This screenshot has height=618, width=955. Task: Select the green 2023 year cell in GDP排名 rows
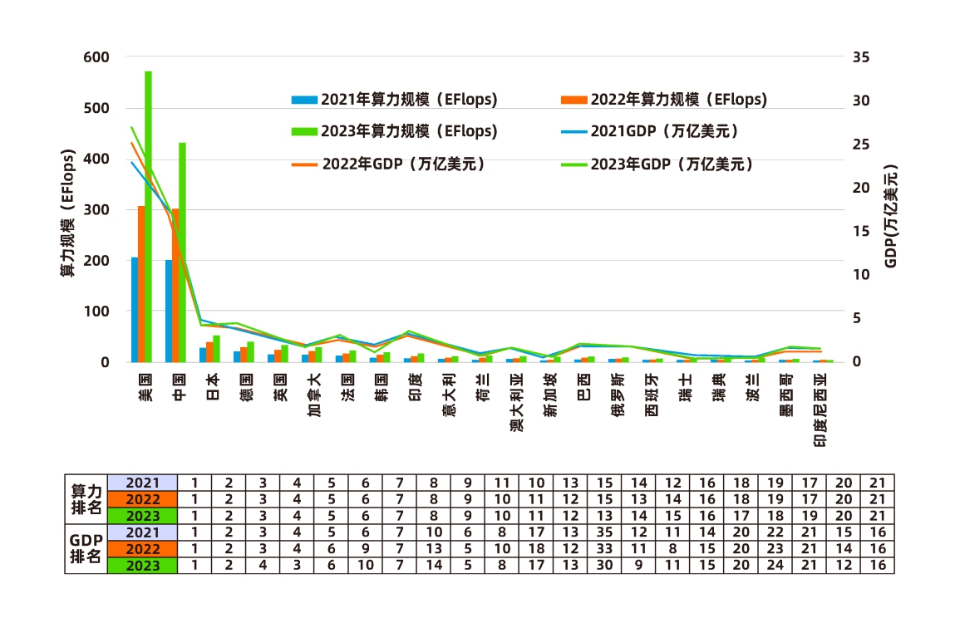pyautogui.click(x=142, y=566)
